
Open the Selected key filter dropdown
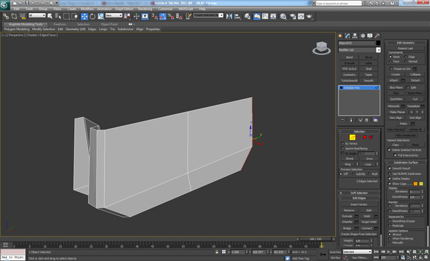[357, 252]
